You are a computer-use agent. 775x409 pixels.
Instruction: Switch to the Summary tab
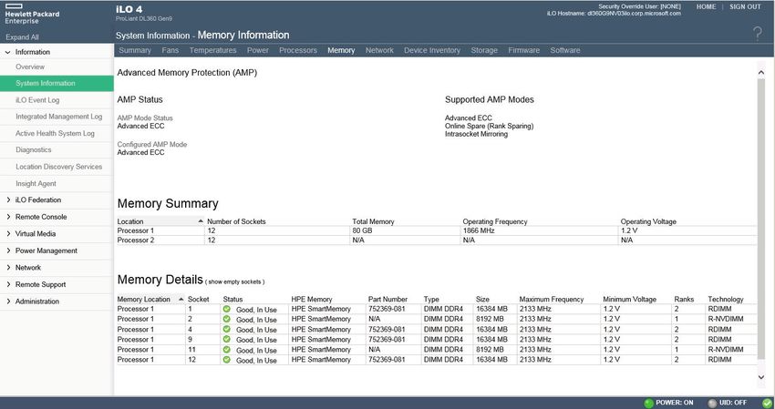tap(135, 50)
